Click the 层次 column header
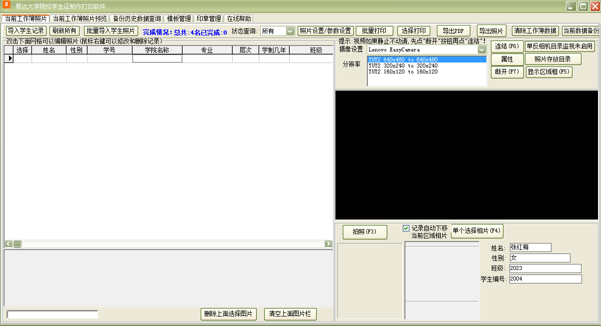601x326 pixels. tap(246, 50)
